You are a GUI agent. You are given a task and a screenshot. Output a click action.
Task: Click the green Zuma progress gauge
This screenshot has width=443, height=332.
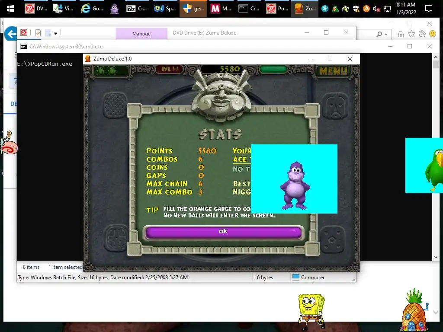tap(273, 69)
